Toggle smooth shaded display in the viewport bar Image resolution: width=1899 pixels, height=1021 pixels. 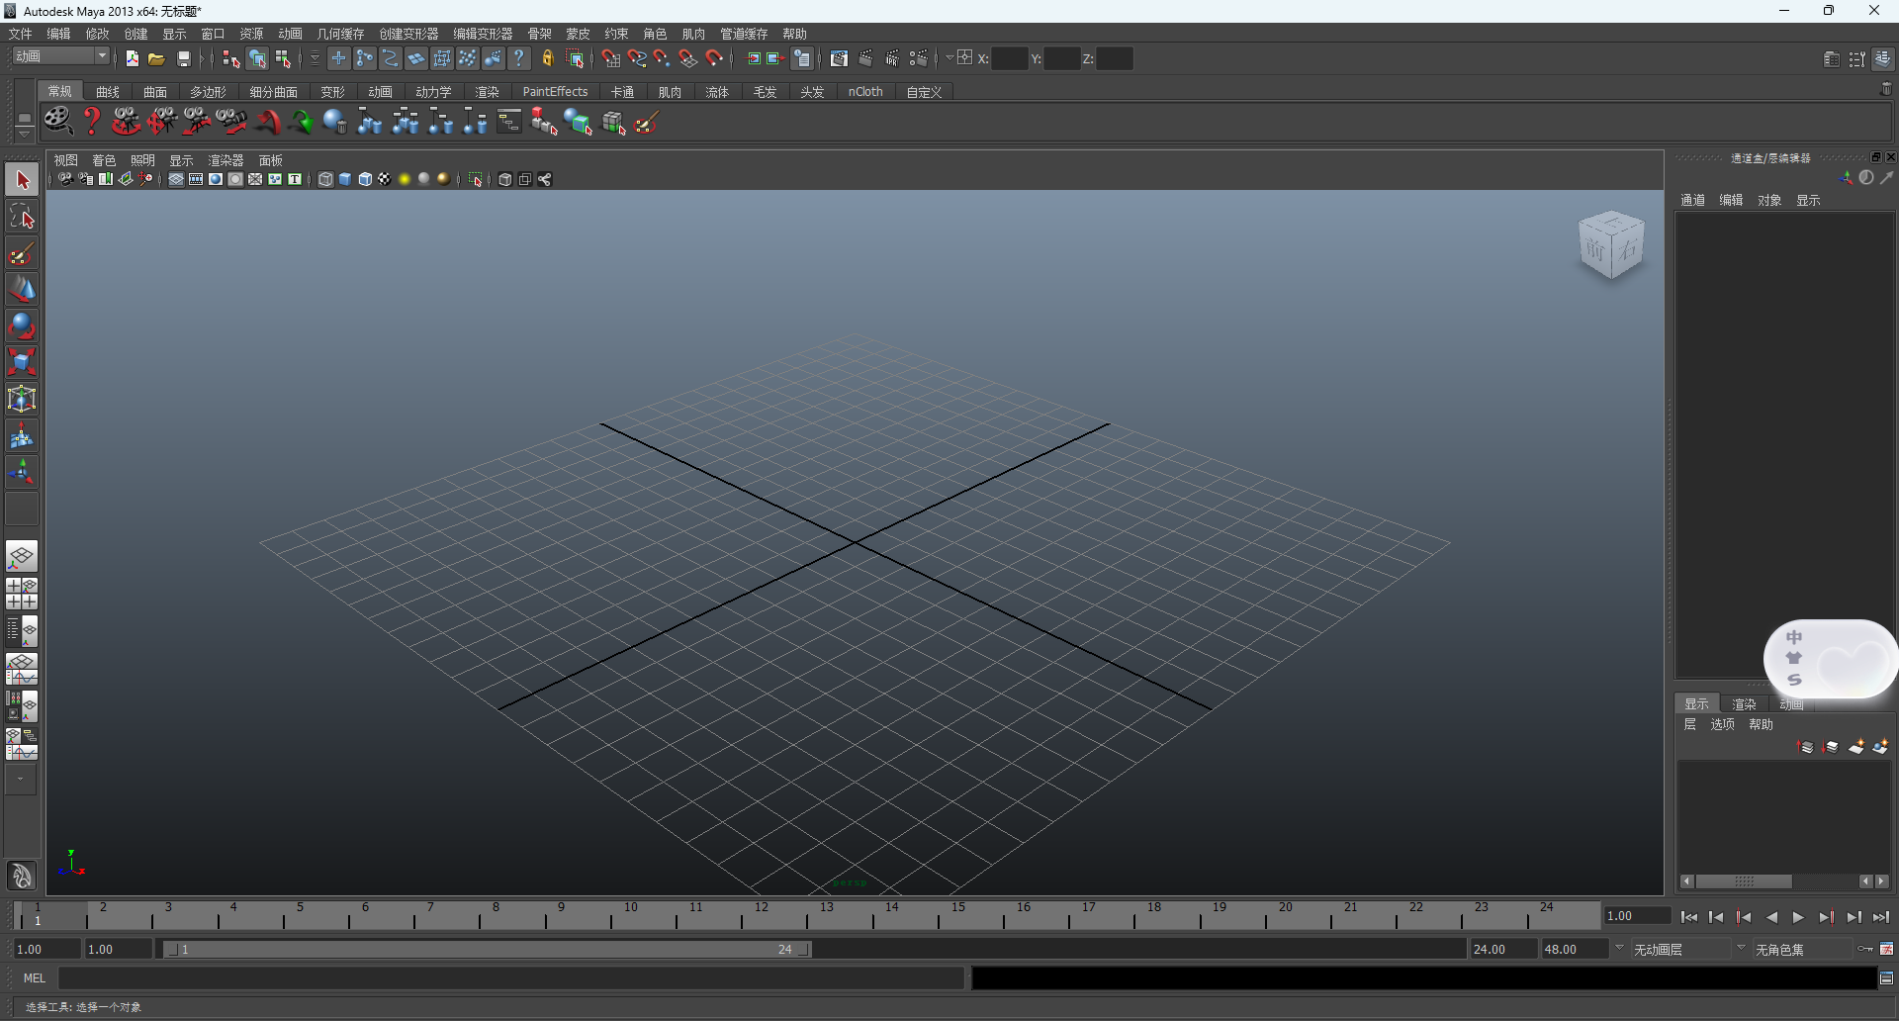click(344, 179)
